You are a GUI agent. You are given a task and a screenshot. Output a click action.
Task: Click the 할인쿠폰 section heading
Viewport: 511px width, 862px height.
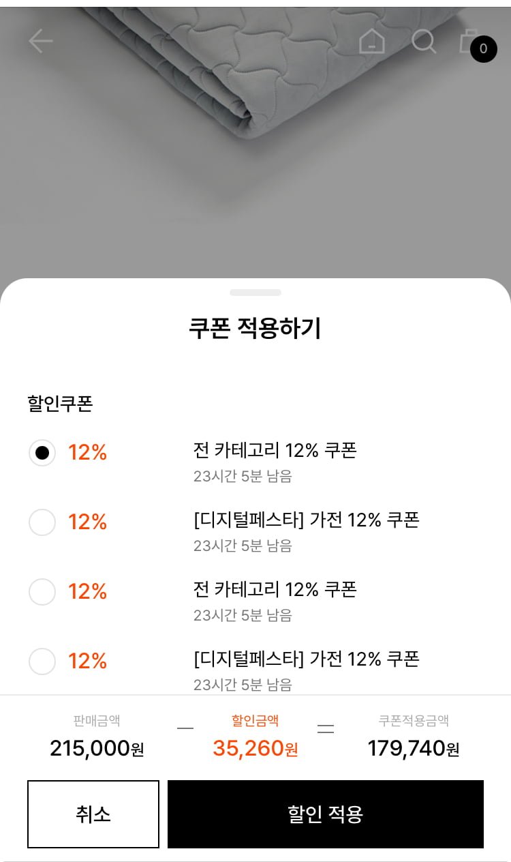coord(60,404)
